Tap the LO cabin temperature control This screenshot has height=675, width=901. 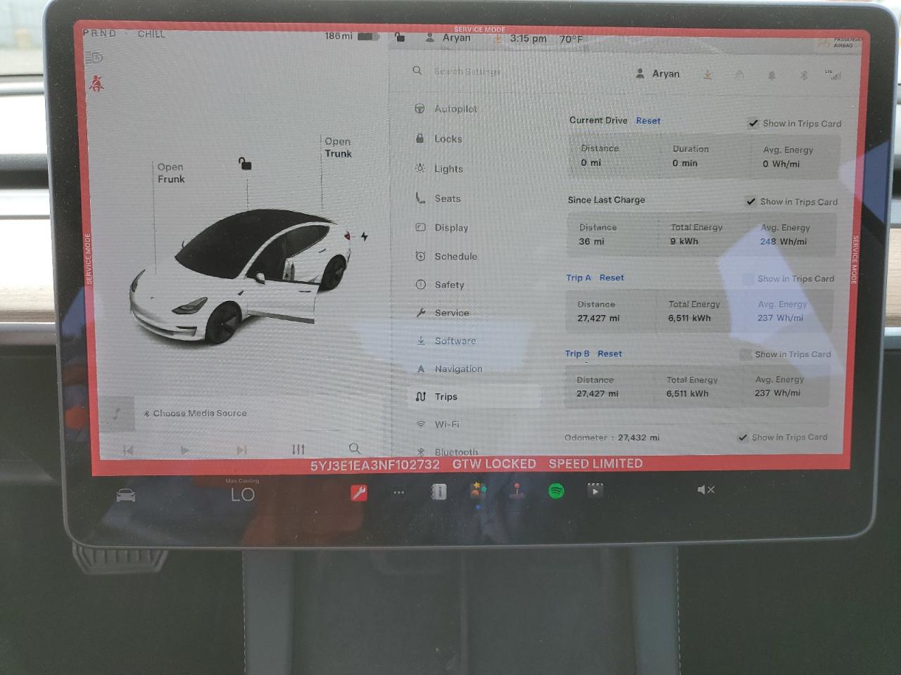[x=243, y=494]
